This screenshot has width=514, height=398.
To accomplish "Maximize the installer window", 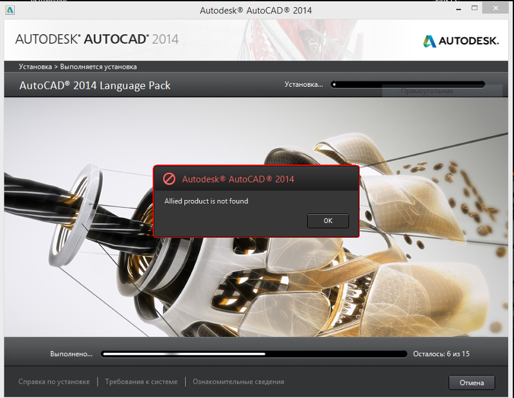I will click(474, 8).
